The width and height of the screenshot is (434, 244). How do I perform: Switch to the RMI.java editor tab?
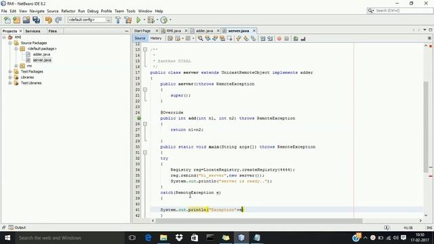tap(174, 30)
